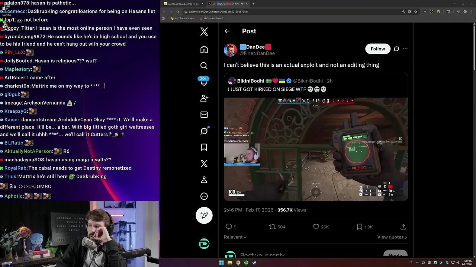Click the browser back arrow
The width and height of the screenshot is (476, 267).
coord(164,11)
